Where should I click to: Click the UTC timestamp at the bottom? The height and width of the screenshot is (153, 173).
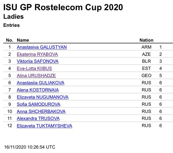[x=30, y=147]
